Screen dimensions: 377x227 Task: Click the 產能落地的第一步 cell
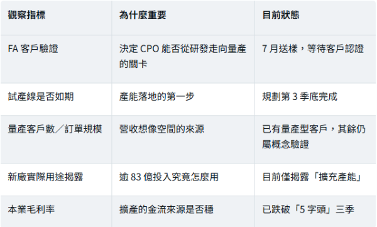[183, 99]
